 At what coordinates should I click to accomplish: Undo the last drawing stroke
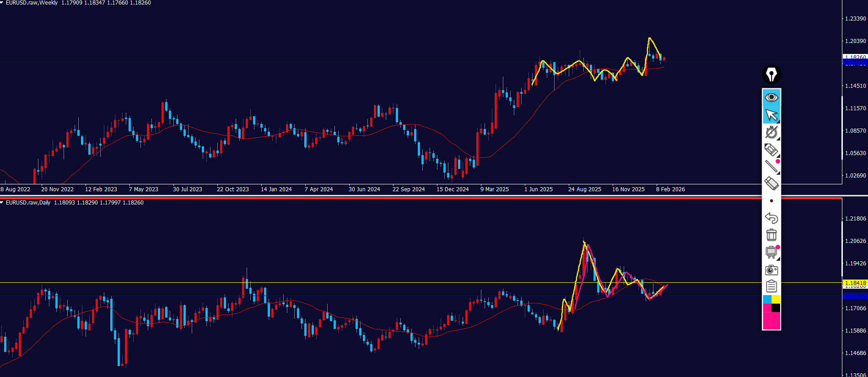coord(771,218)
